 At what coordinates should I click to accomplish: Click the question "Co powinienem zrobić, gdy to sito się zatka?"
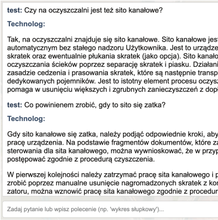coord(94,105)
